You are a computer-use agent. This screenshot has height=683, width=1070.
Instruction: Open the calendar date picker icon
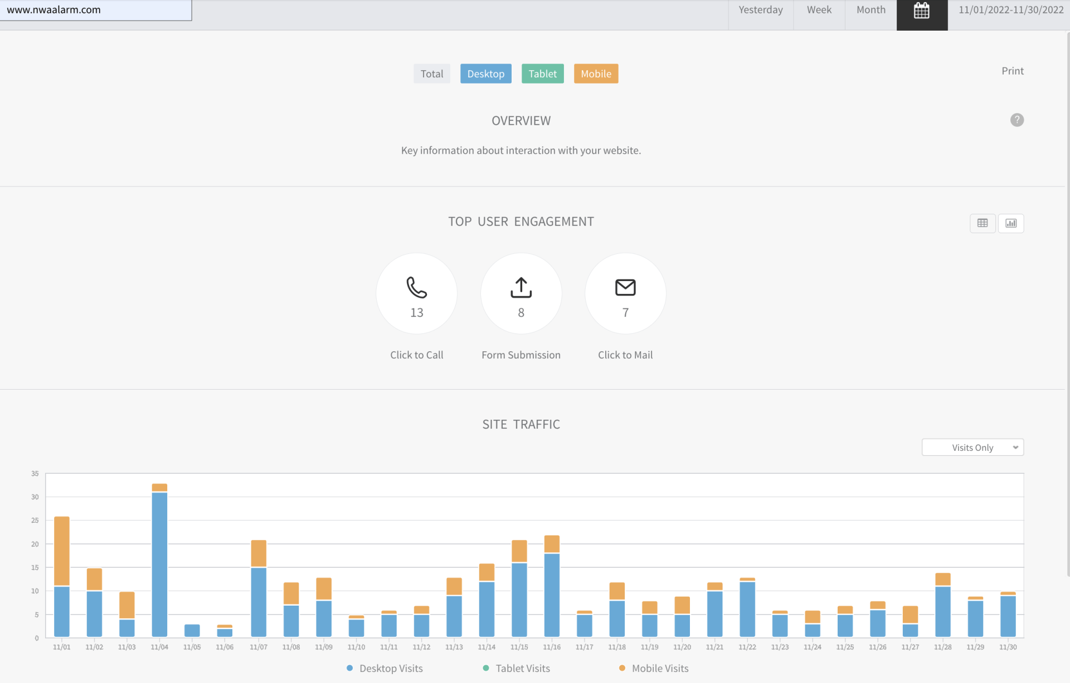click(922, 11)
